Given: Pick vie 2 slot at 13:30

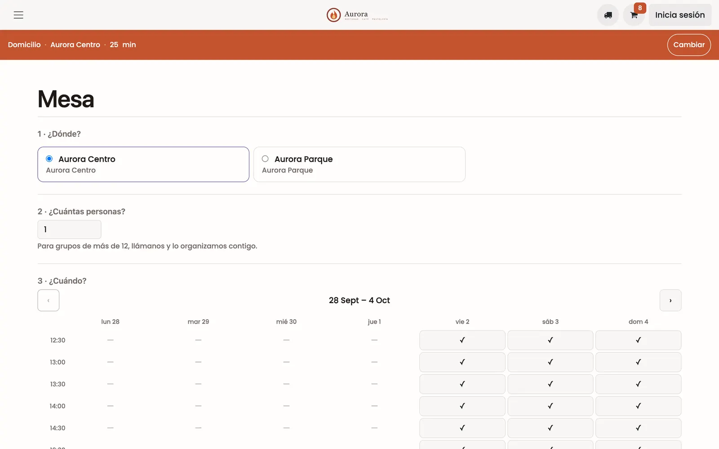Looking at the screenshot, I should click(462, 384).
